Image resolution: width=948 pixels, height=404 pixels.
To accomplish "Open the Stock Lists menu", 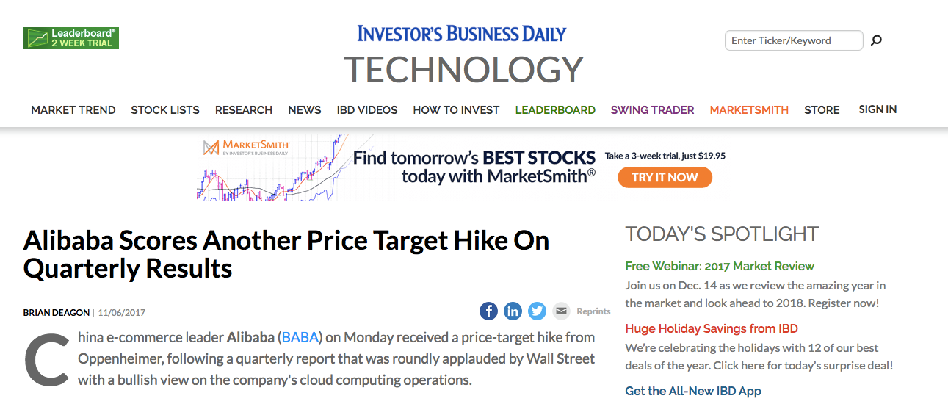I will coord(165,109).
